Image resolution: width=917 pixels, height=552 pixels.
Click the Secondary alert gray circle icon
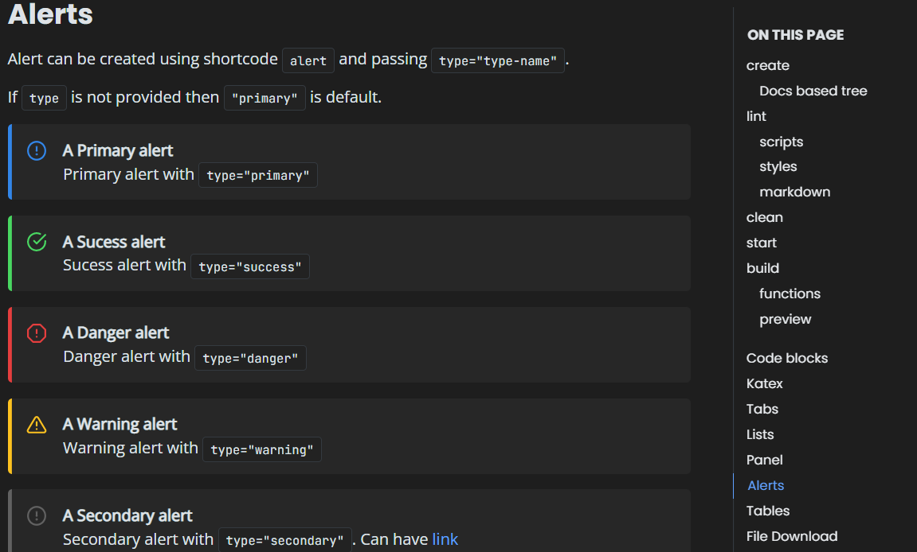pos(37,515)
